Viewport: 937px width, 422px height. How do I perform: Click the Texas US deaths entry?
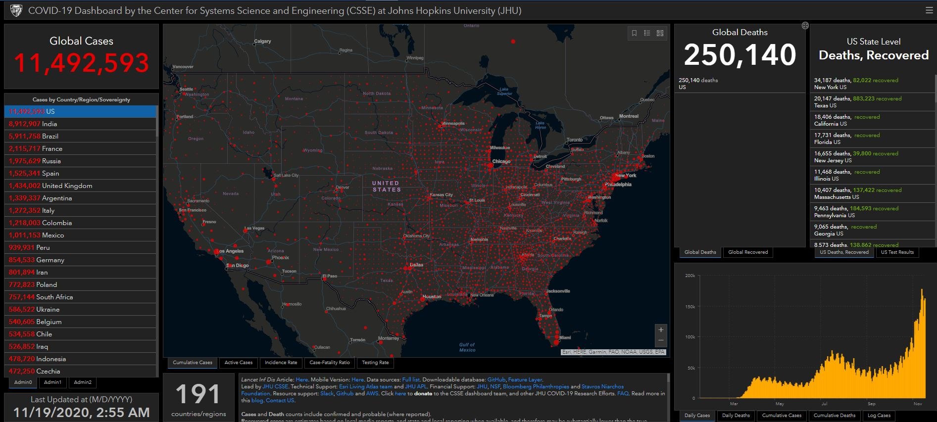point(872,102)
